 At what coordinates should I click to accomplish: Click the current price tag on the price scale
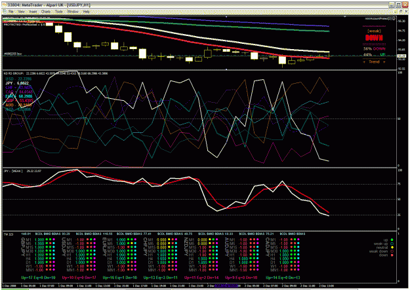point(401,56)
